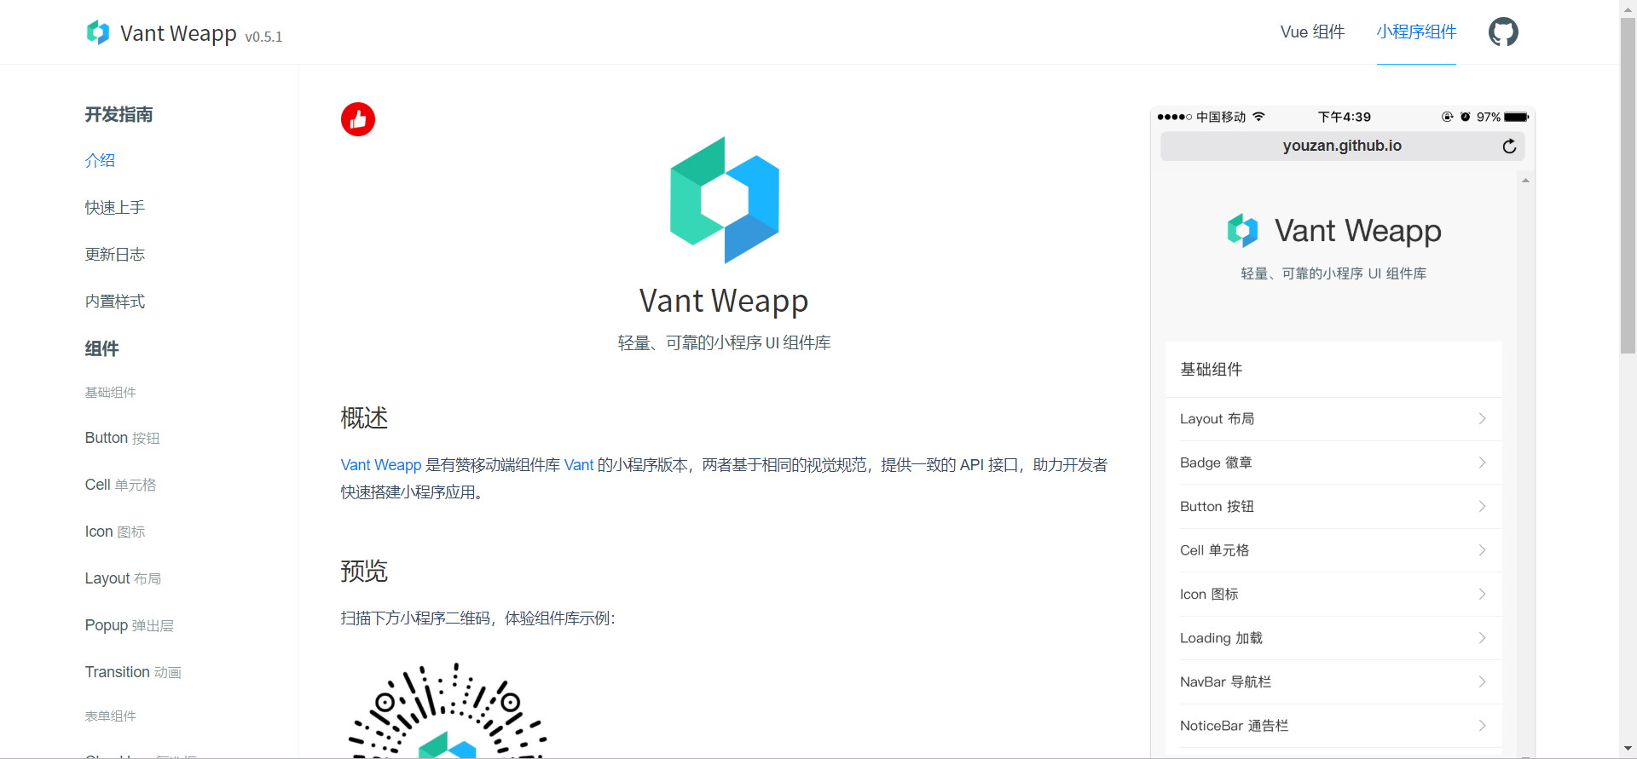
Task: Click the mini-program QR code image
Action: tap(448, 710)
